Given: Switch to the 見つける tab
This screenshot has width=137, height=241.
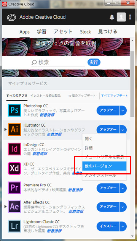Looking at the screenshot, I should pyautogui.click(x=108, y=32).
